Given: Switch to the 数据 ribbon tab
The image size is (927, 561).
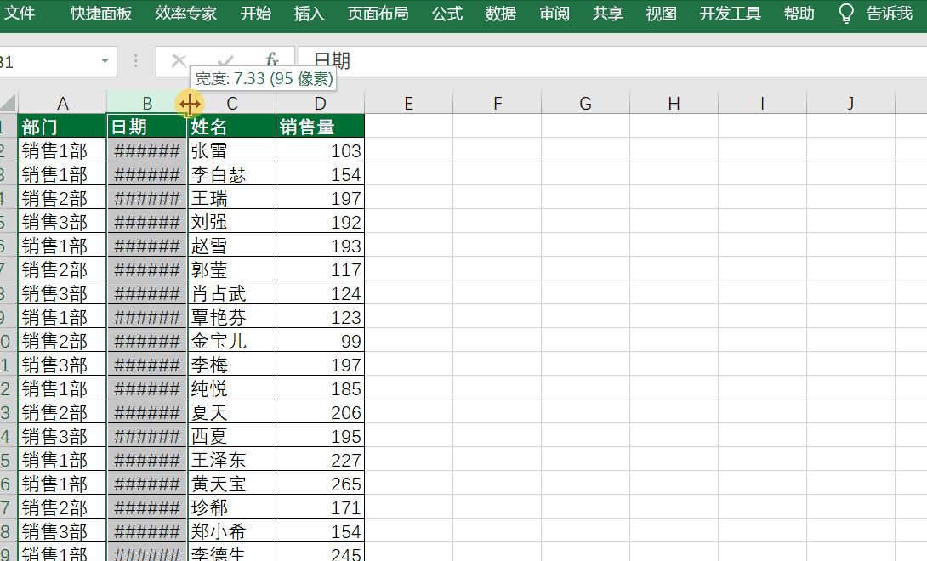Looking at the screenshot, I should click(500, 14).
